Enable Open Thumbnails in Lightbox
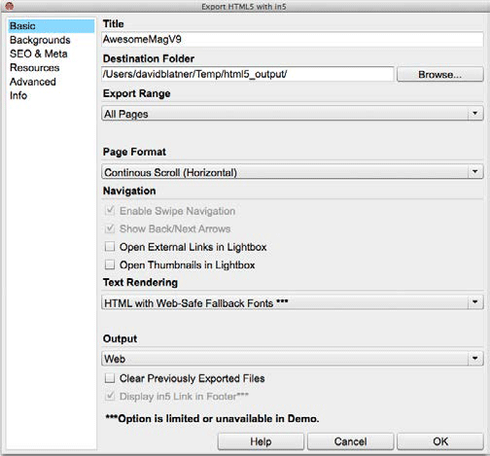 (x=110, y=264)
